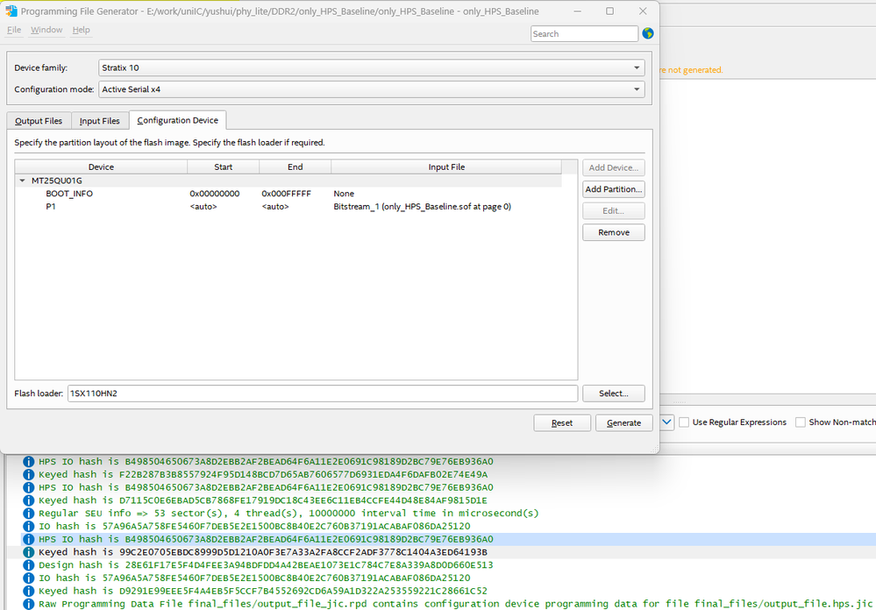Open the File menu

[14, 30]
